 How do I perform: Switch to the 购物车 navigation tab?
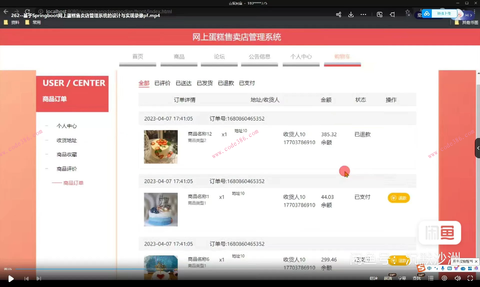click(342, 57)
